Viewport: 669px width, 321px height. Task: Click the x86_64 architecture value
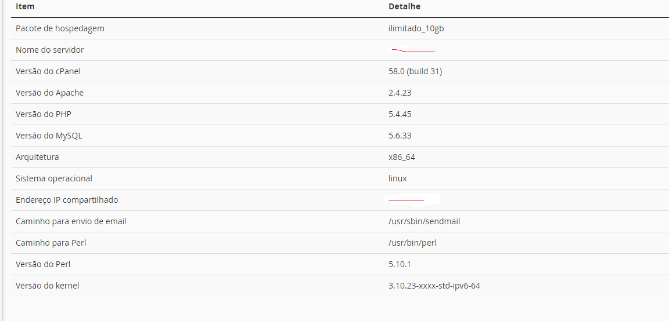tap(402, 157)
